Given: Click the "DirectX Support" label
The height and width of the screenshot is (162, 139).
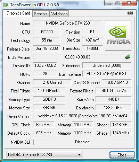Looking at the screenshot, I should click(x=87, y=83).
